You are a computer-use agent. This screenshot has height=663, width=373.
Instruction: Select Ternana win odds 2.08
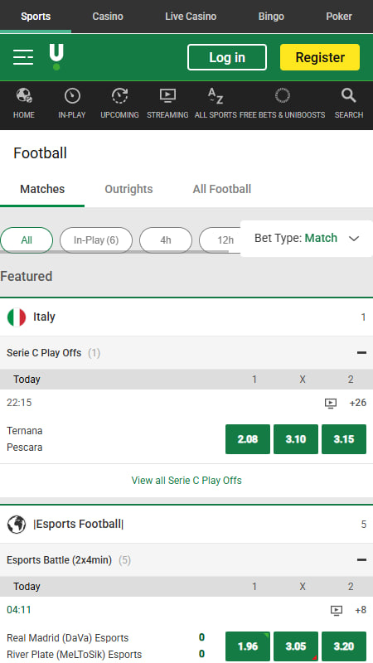[x=248, y=439]
